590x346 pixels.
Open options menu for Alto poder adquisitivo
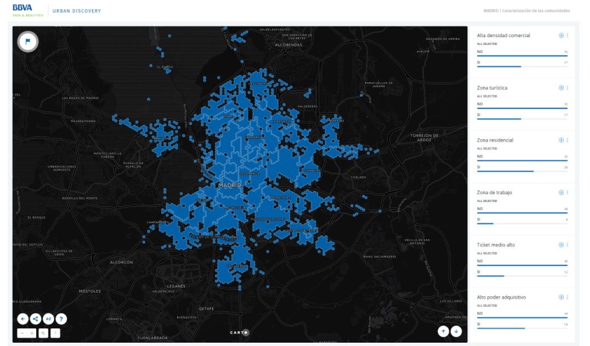tap(568, 297)
